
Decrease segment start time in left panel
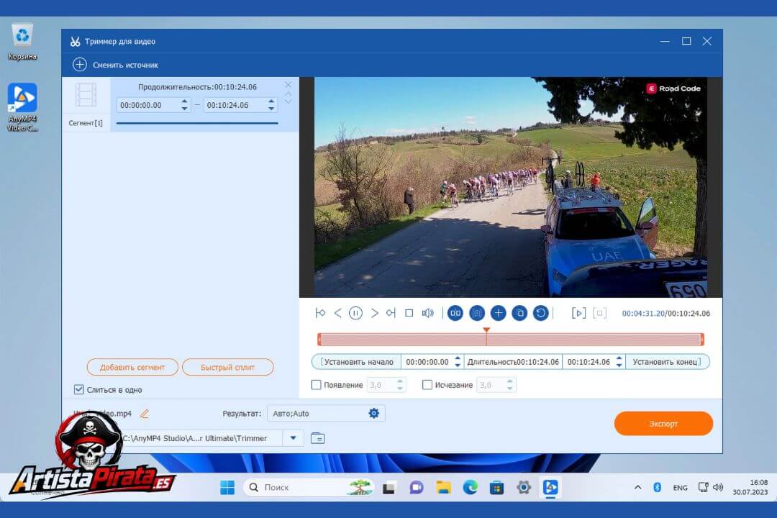point(184,108)
